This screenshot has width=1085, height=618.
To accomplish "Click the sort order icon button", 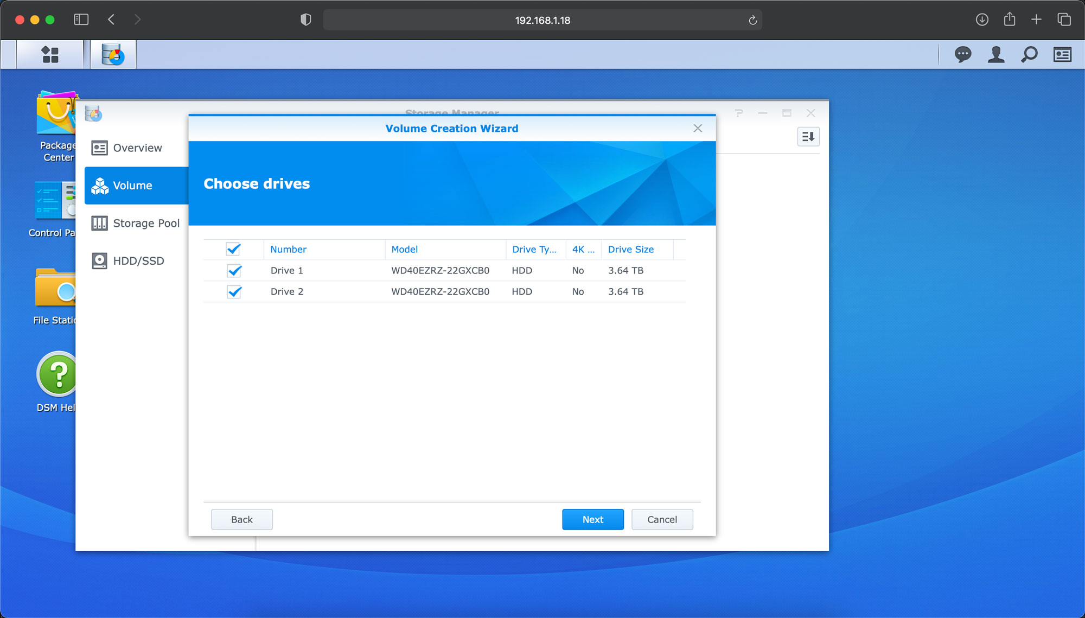I will pos(808,137).
